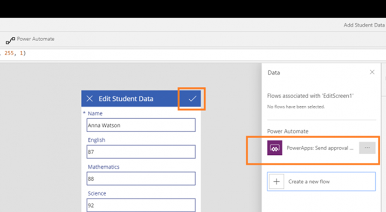386x212 pixels.
Task: Click the Power Automate section heading
Action: tap(288, 131)
